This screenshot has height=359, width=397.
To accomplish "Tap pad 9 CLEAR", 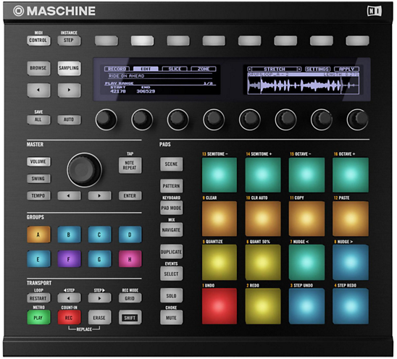I will coord(220,219).
